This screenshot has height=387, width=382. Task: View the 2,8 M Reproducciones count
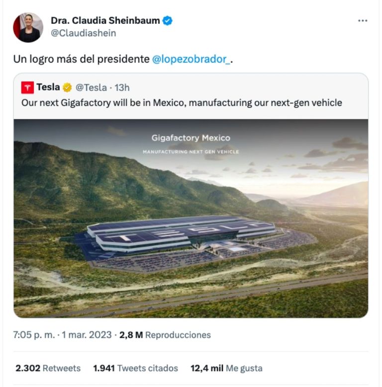165,335
